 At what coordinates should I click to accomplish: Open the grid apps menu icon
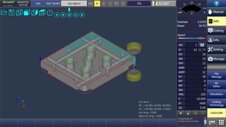(221, 122)
